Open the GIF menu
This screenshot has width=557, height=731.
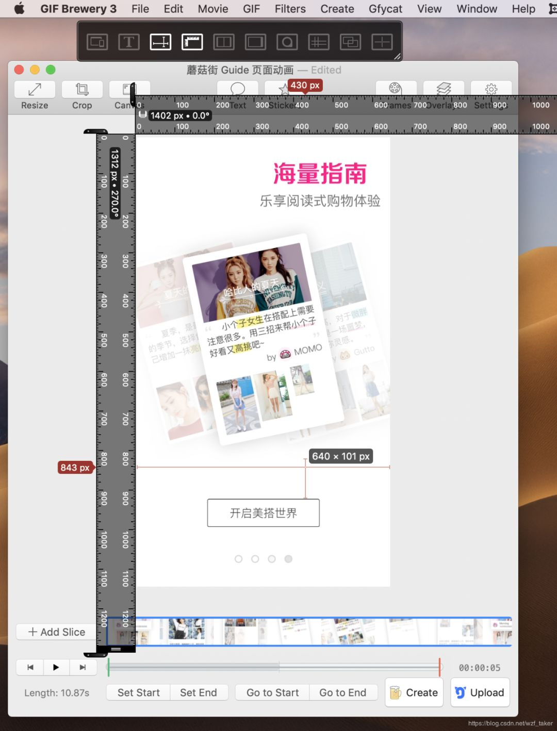(x=251, y=9)
